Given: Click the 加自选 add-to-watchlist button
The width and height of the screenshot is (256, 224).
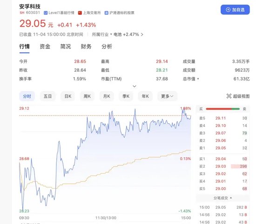Looking at the screenshot, I should coord(235,10).
